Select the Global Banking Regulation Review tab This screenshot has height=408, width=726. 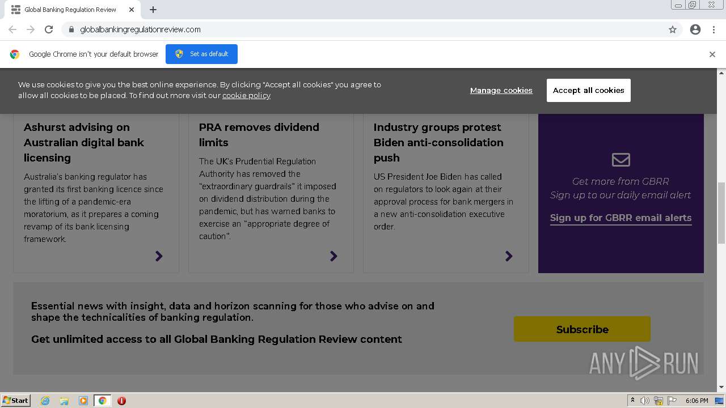(x=70, y=10)
